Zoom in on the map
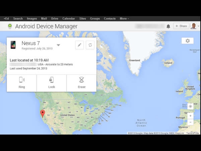 point(190,116)
